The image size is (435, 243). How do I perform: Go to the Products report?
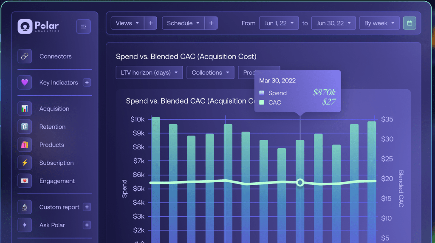(x=51, y=145)
